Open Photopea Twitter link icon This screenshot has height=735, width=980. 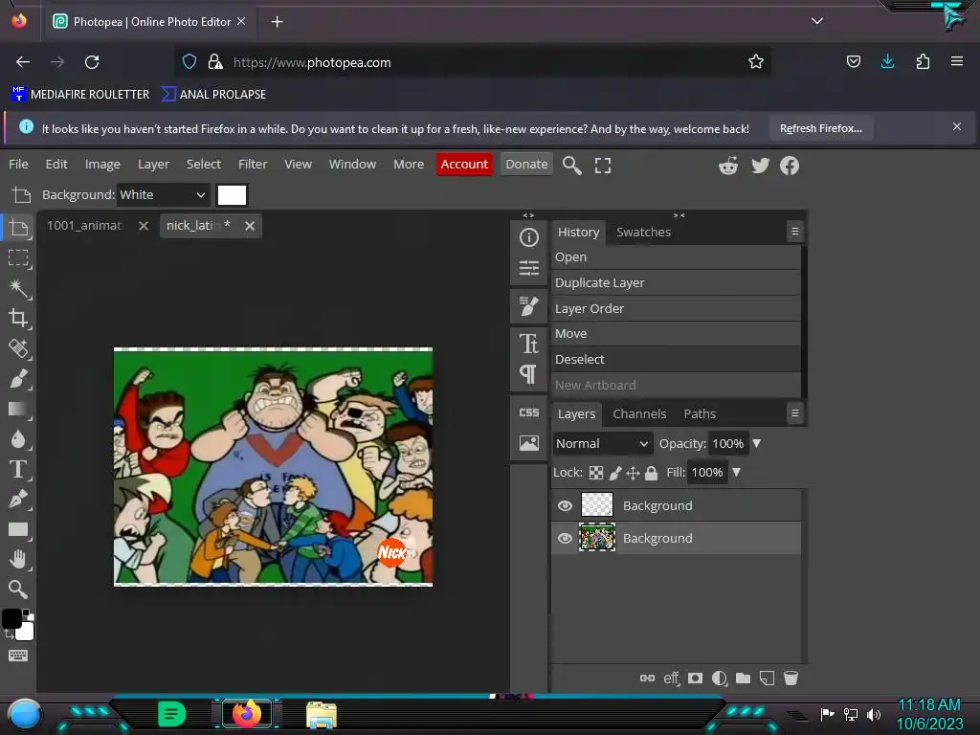760,165
